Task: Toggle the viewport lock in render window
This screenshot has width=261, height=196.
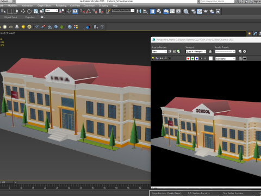Action: coord(210,52)
